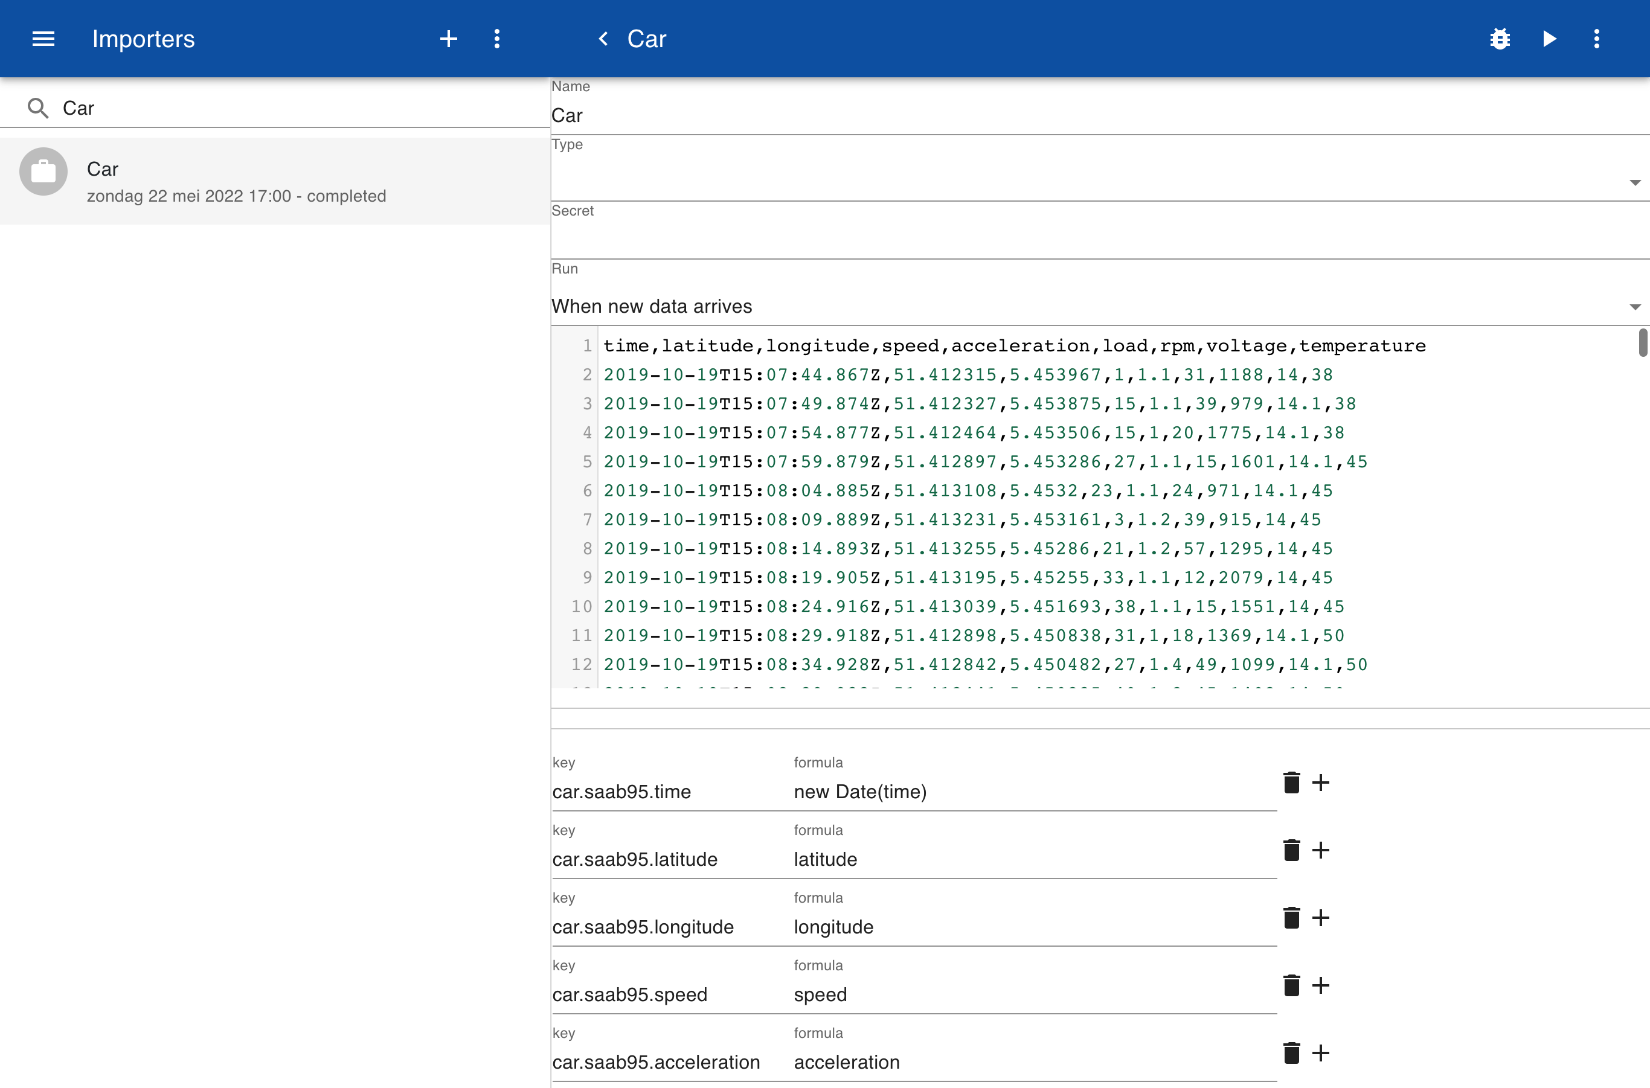The image size is (1650, 1088).
Task: Click the Car title in the header
Action: click(x=646, y=39)
